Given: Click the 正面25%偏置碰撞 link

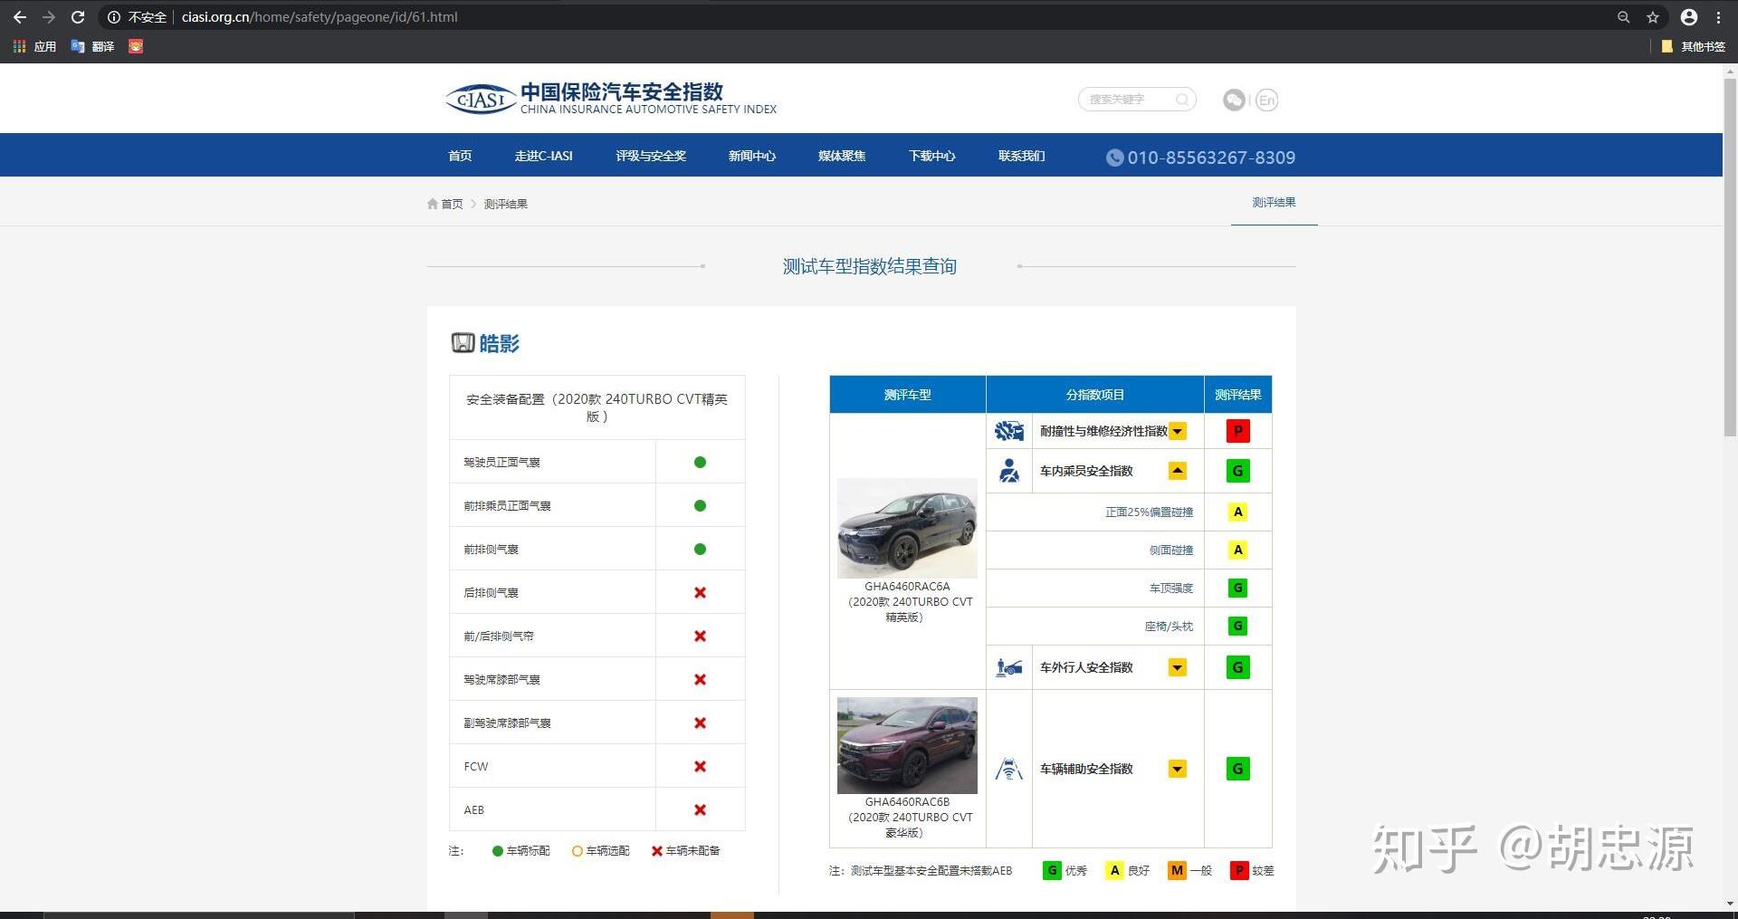Looking at the screenshot, I should click(x=1149, y=512).
